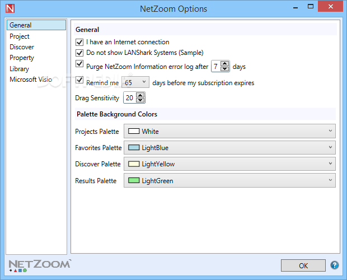Disable the Remind me subscription checkbox
Image resolution: width=347 pixels, height=280 pixels.
tap(79, 80)
